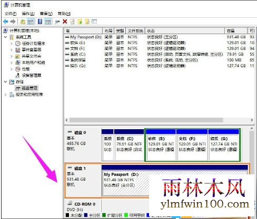Select the 性能 node icon
The height and width of the screenshot is (219, 257).
18,69
